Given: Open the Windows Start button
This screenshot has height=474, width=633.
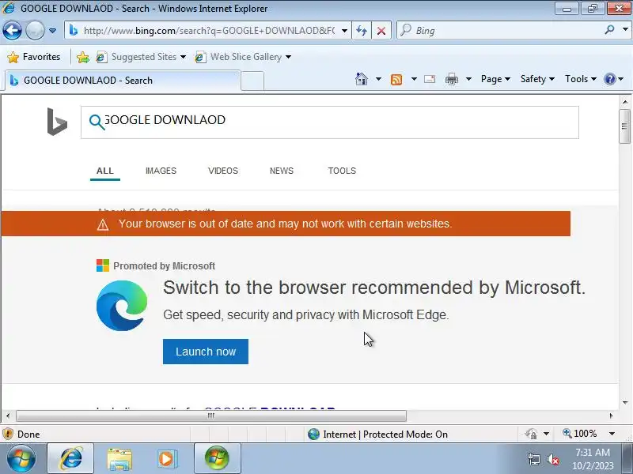Looking at the screenshot, I should click(x=21, y=458).
